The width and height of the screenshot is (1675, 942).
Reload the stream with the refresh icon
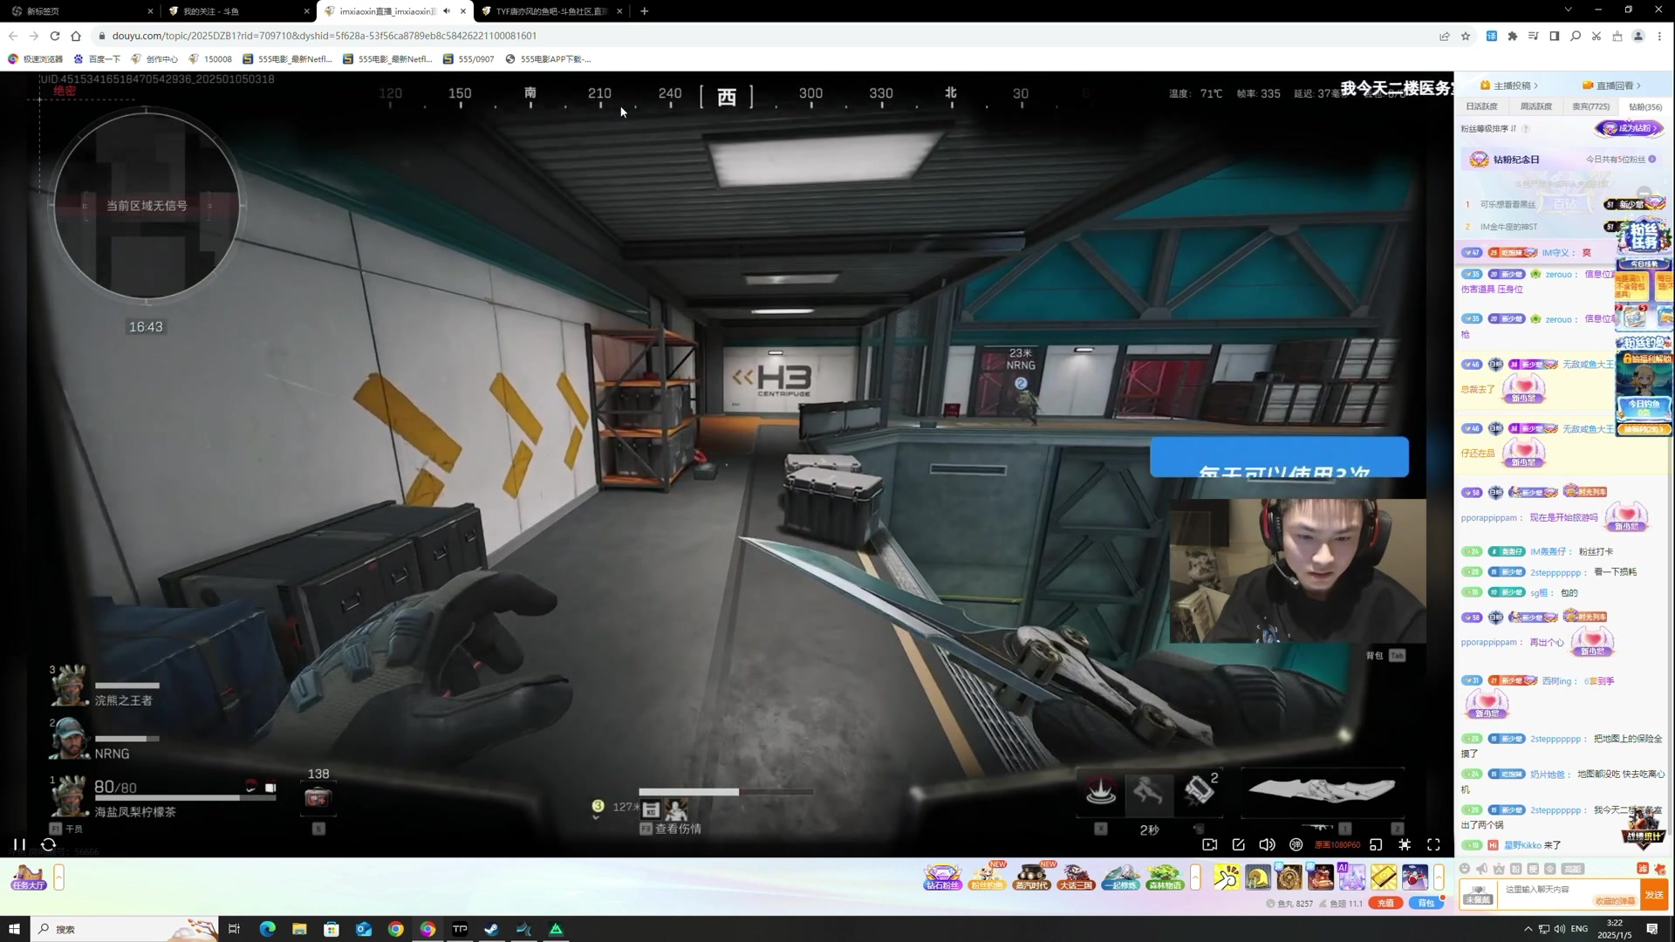[49, 844]
